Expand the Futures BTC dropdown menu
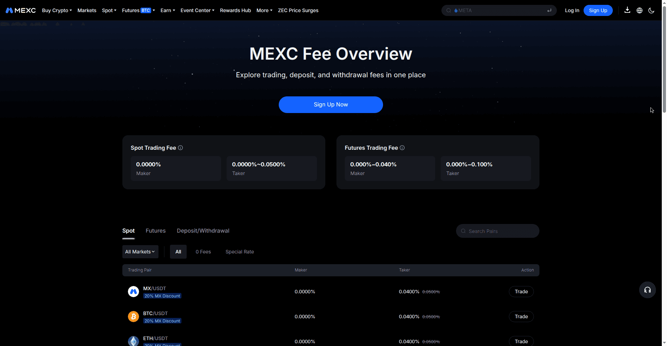Viewport: 667px width, 346px height. tap(138, 10)
